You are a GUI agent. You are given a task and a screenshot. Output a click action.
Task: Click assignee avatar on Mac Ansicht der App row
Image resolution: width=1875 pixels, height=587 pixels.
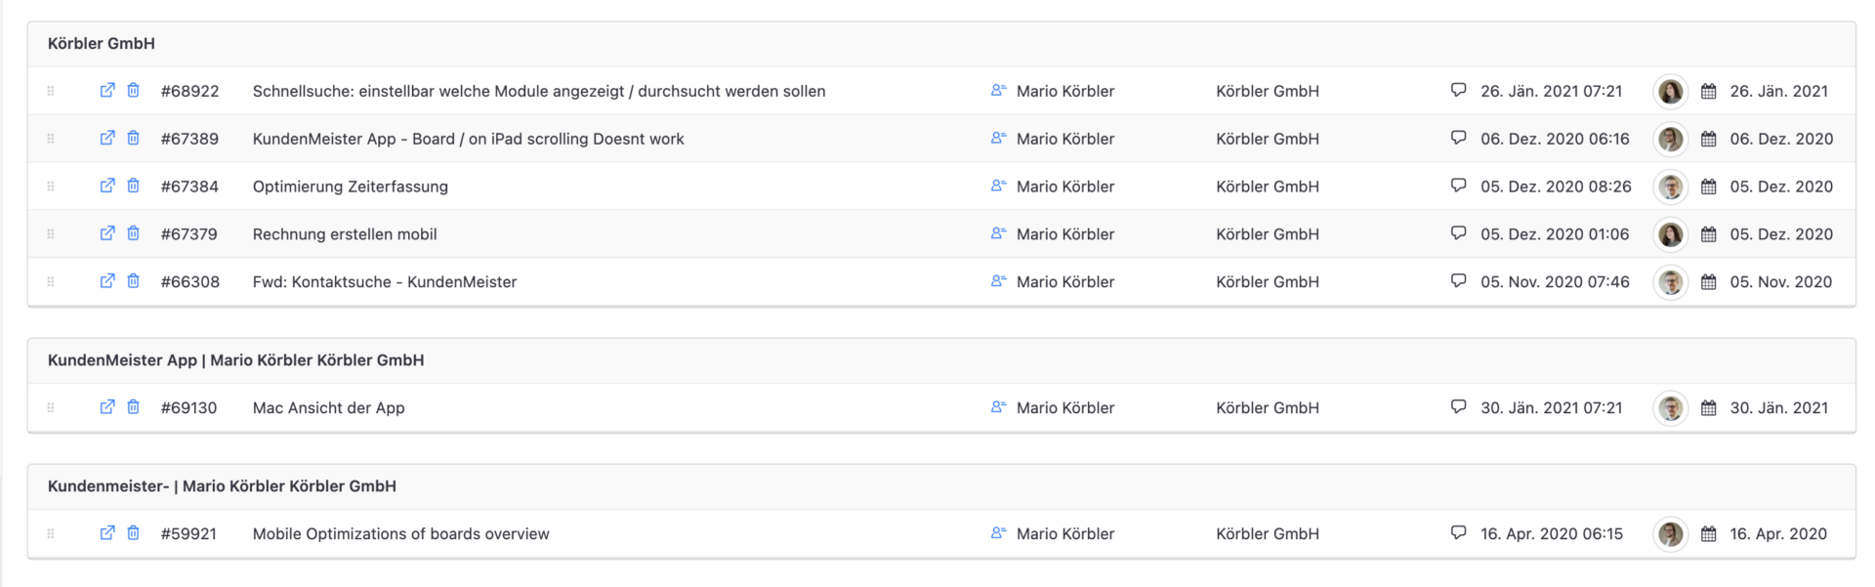point(1671,407)
